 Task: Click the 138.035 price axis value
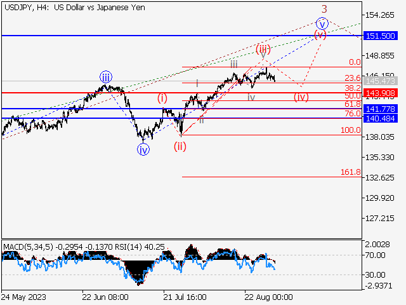[380, 137]
